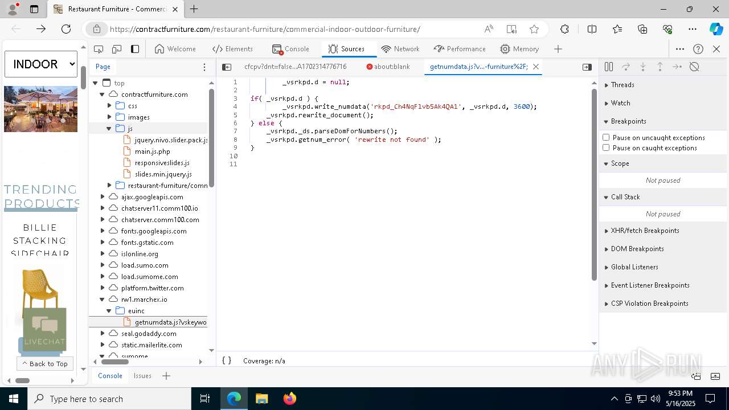Open the about:blank file tab
The image size is (729, 410).
(x=388, y=67)
